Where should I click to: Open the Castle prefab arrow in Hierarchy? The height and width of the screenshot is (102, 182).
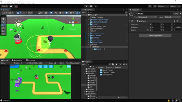click(x=127, y=24)
